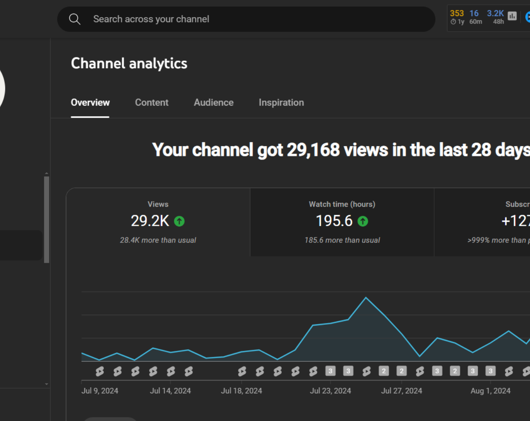Select the Subscribers metric card
Image resolution: width=530 pixels, height=421 pixels.
pyautogui.click(x=482, y=222)
